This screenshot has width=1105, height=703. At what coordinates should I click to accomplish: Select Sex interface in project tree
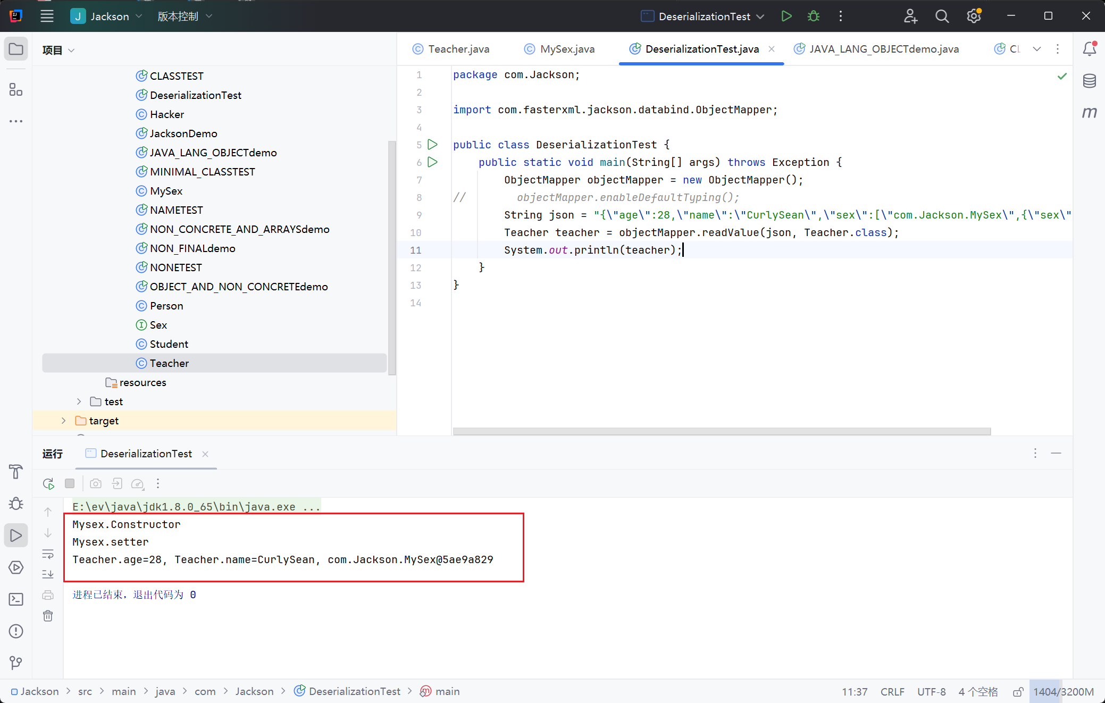152,325
